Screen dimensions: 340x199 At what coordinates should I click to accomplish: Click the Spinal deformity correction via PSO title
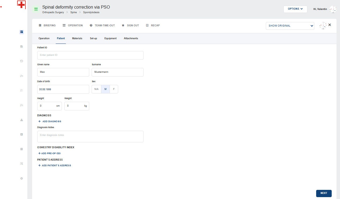(76, 7)
